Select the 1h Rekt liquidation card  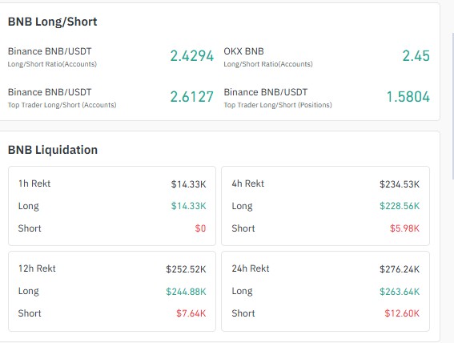click(x=112, y=206)
